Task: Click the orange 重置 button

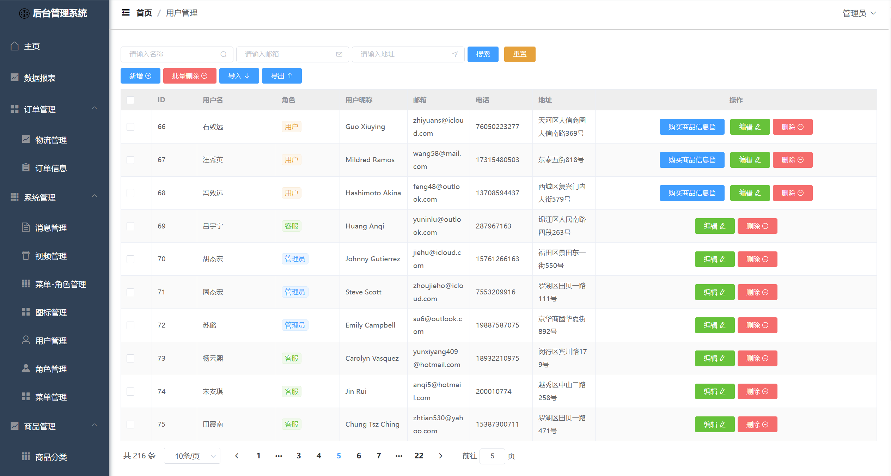Action: [520, 54]
